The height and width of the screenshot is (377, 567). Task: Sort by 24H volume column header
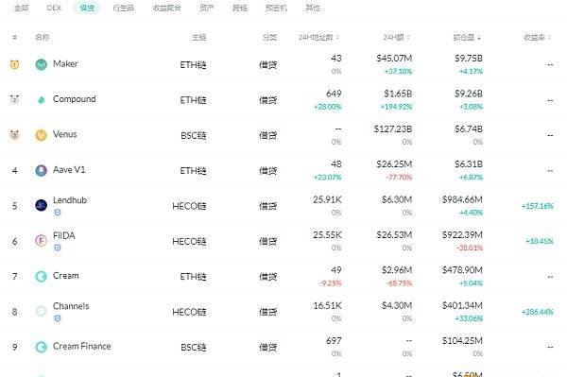[396, 37]
